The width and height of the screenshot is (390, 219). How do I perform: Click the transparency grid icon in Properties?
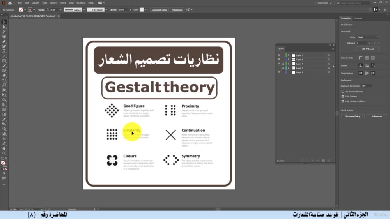[x=373, y=58]
